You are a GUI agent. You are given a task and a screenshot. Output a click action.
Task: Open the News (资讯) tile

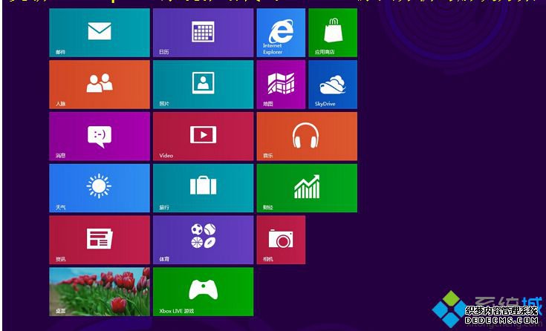click(100, 240)
